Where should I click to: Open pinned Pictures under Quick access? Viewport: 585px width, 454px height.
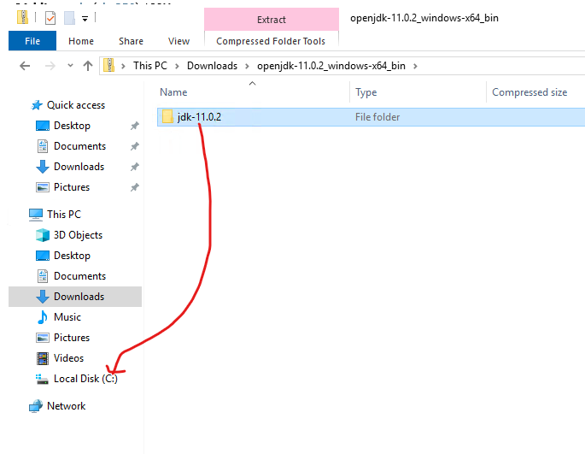pos(72,187)
